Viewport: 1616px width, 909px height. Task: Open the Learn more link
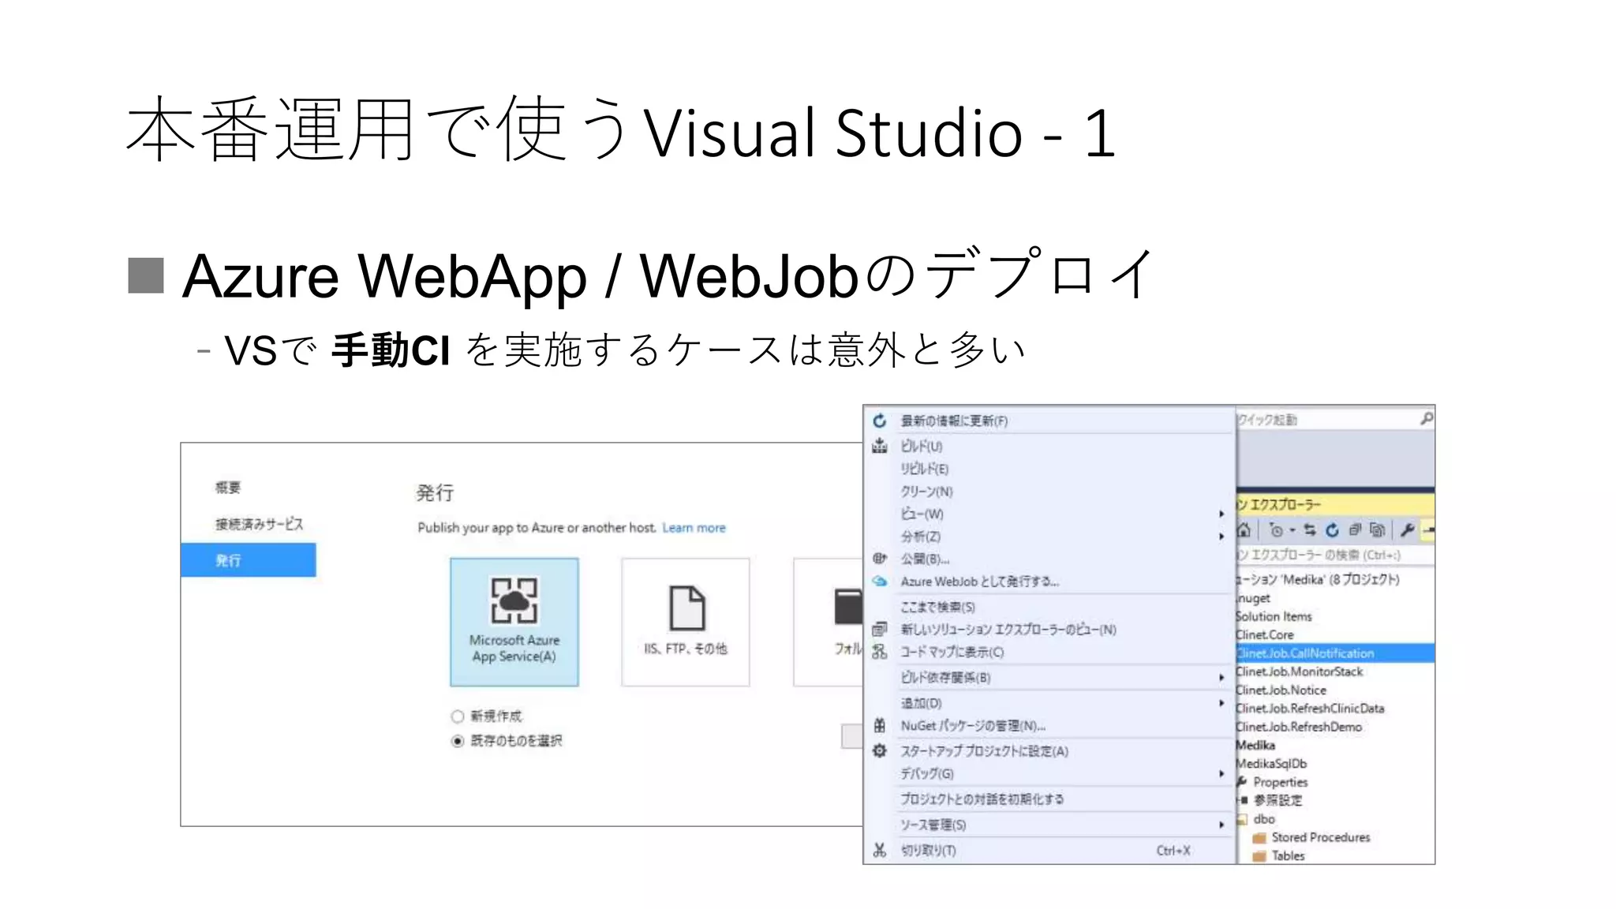click(x=694, y=528)
